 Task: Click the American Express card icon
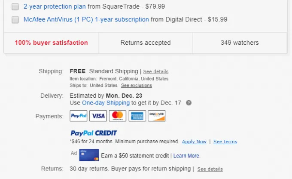coord(137,116)
